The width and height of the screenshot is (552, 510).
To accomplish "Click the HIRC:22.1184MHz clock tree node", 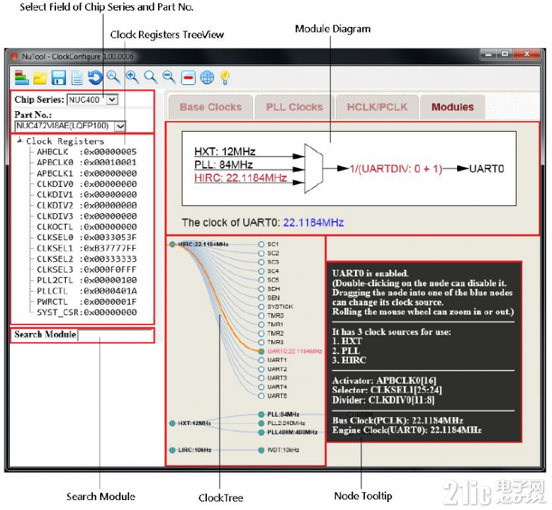I will (x=172, y=244).
